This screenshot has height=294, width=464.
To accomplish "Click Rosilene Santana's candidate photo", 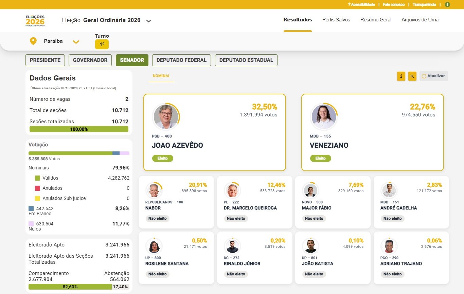I will [154, 246].
